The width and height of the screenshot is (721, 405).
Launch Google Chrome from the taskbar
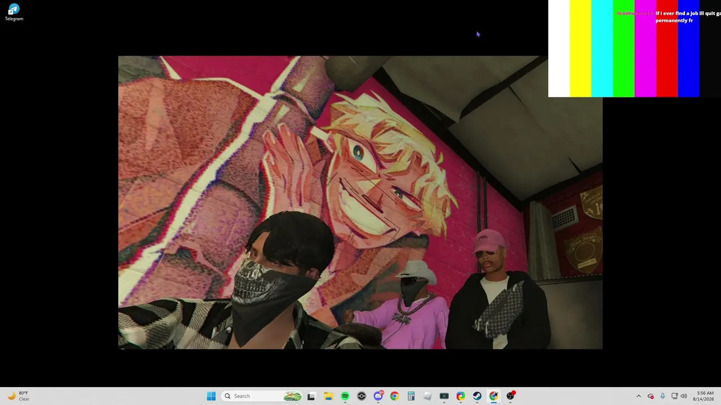click(394, 396)
